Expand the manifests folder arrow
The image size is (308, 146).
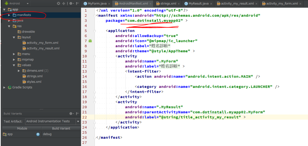9,15
